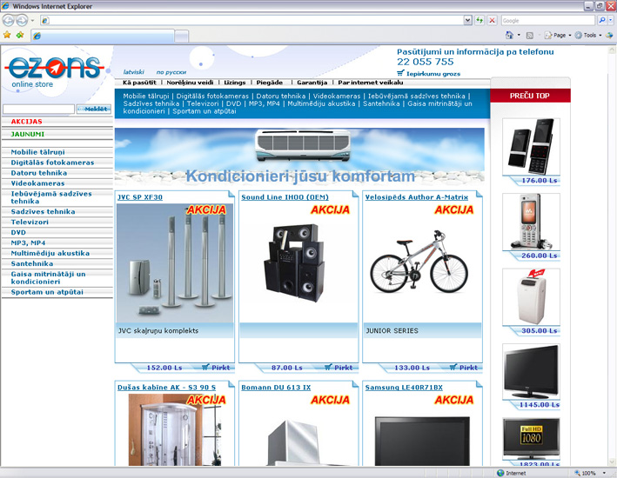Open the Samsung LE40R71BX title
The image size is (617, 478).
404,388
